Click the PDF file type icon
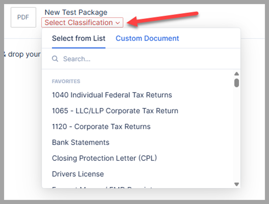This screenshot has height=204, width=269. click(x=23, y=17)
